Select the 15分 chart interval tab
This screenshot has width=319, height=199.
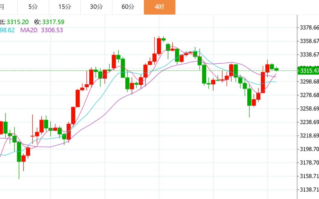[x=65, y=7]
